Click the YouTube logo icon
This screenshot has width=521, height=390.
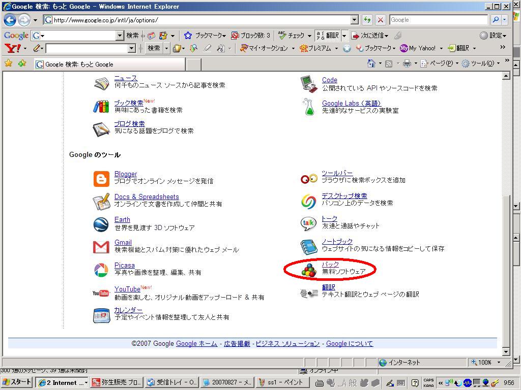pos(101,293)
